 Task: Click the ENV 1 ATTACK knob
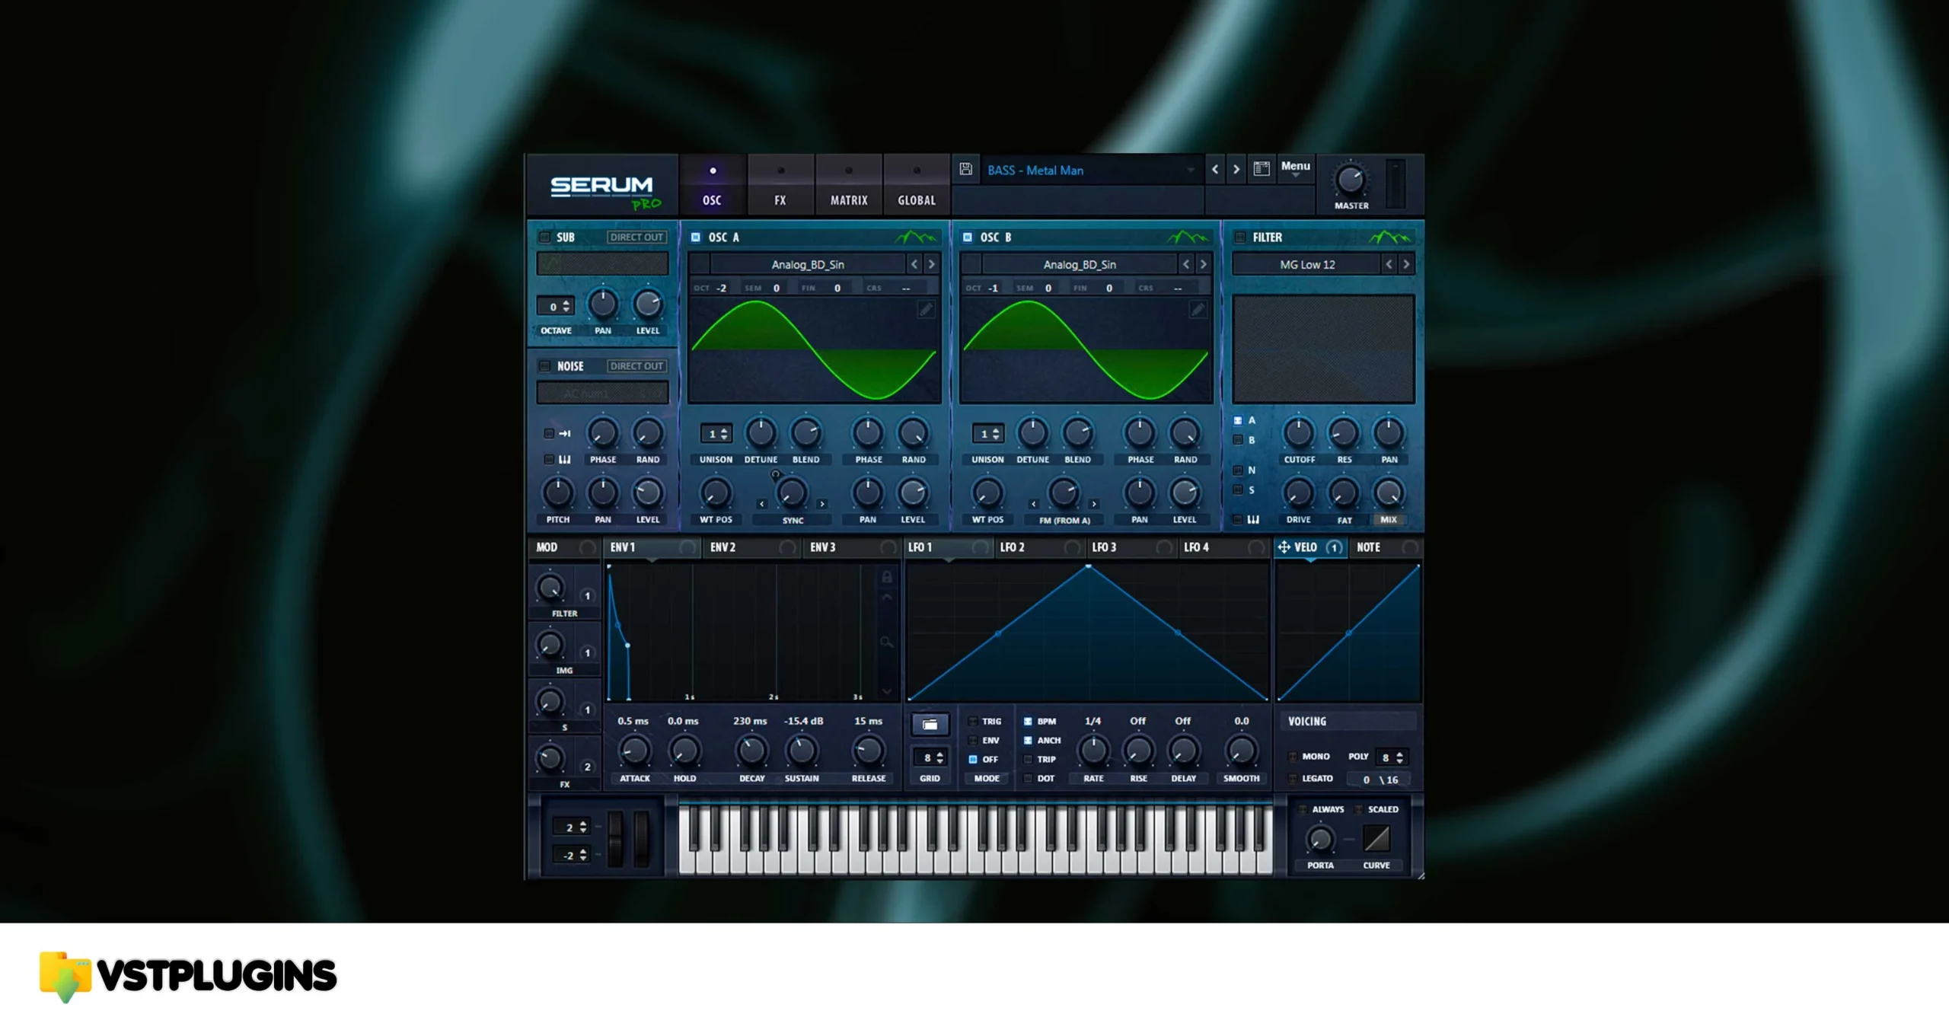coord(634,751)
